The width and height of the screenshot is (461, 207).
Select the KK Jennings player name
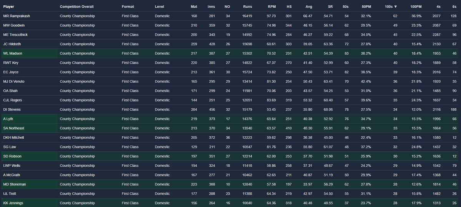[x=13, y=203]
